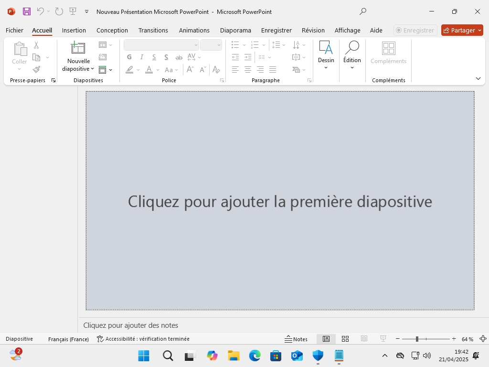Switch to slide sorter view icon

[x=345, y=339]
